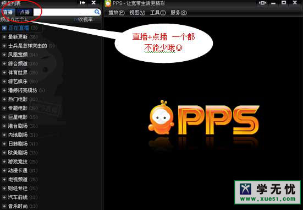Image resolution: width=303 pixels, height=210 pixels.
Task: Select the 士兵是怎样突击的 row
Action: click(51, 46)
